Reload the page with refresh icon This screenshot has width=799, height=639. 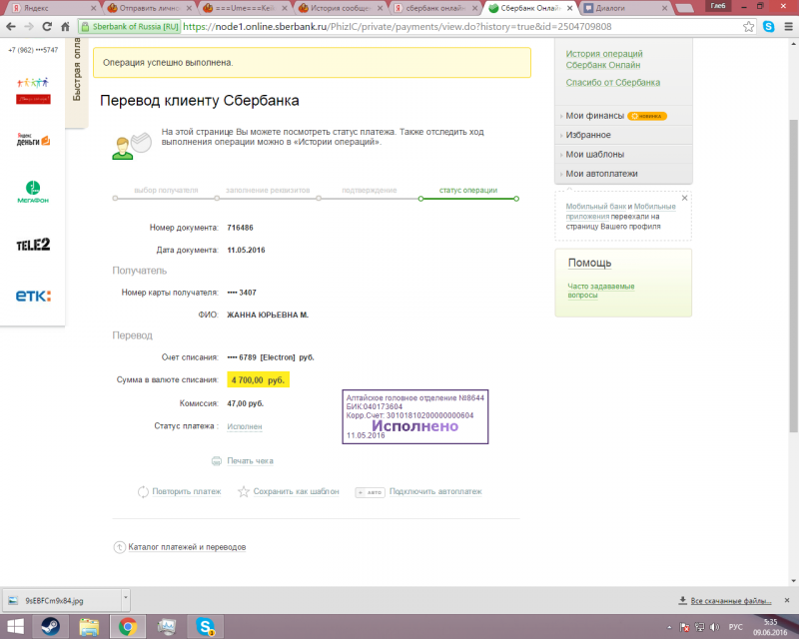point(47,27)
